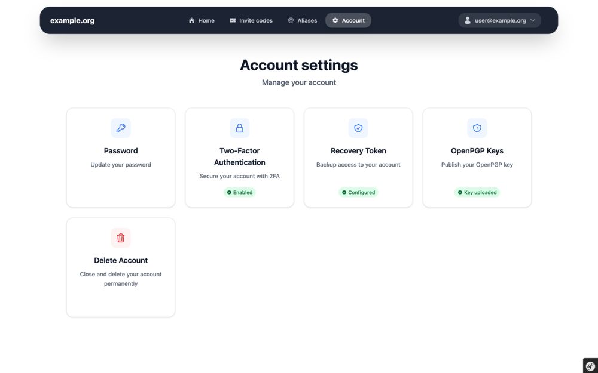Open the Password card title
Screen dimensions: 598x373
[x=121, y=151]
